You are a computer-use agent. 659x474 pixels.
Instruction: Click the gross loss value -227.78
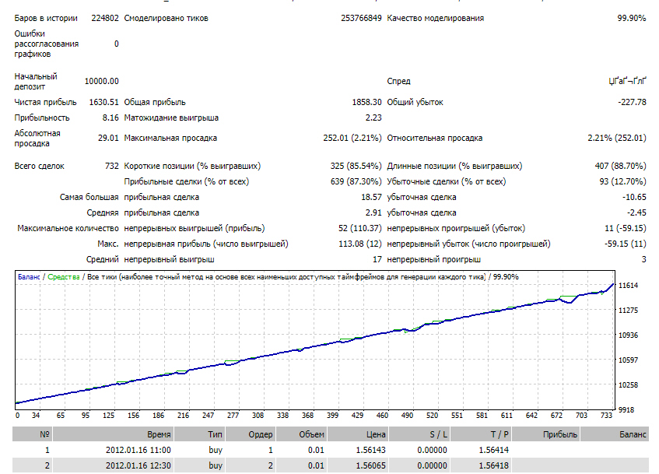tap(632, 102)
